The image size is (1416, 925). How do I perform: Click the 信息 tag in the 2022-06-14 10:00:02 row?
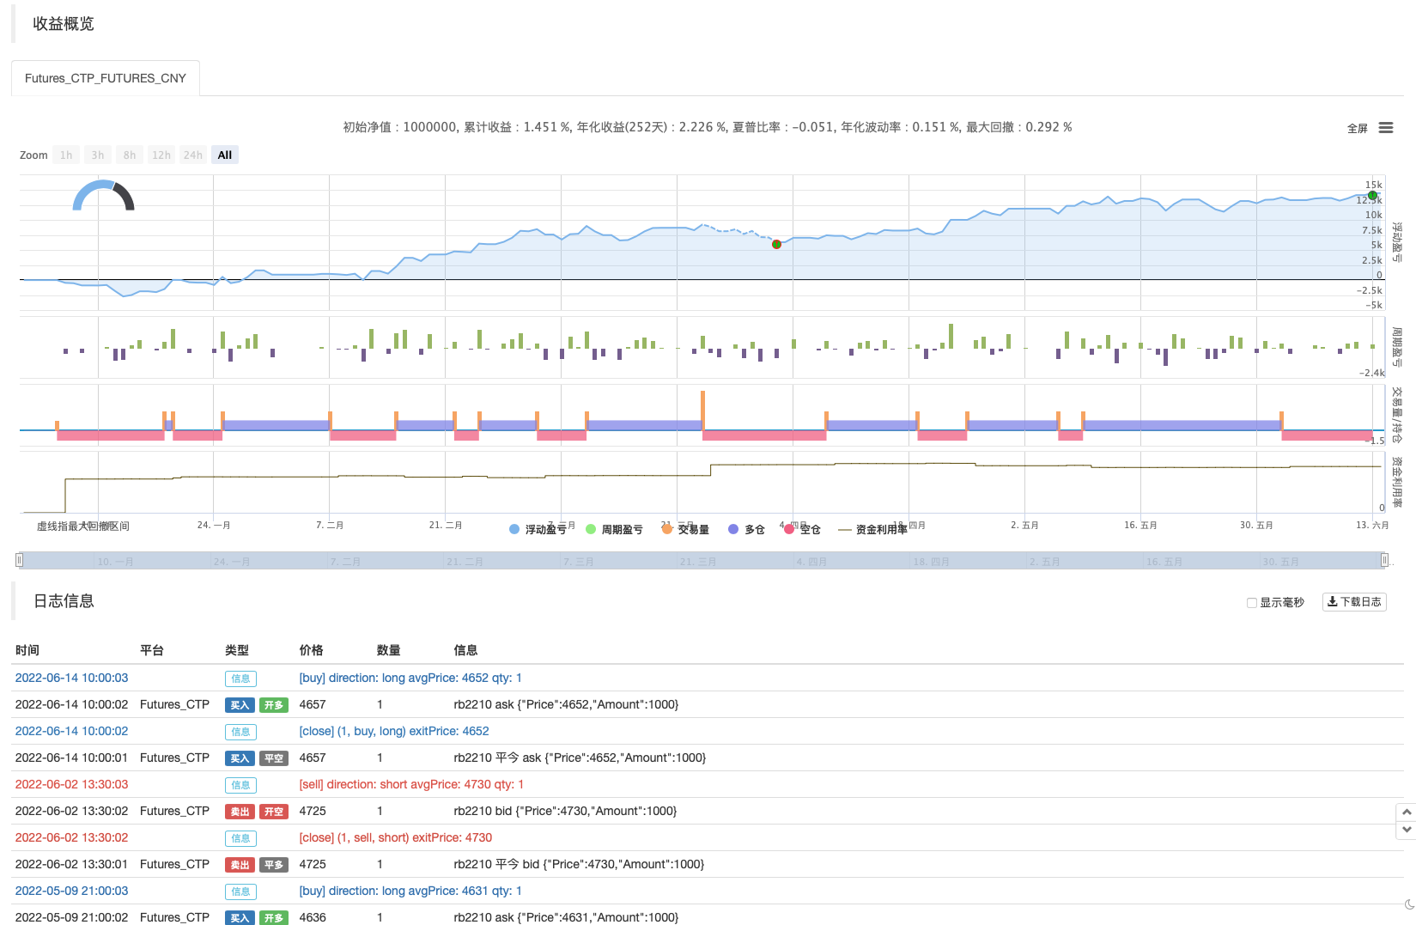click(x=240, y=732)
